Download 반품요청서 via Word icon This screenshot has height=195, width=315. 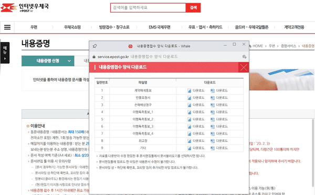coord(212,98)
